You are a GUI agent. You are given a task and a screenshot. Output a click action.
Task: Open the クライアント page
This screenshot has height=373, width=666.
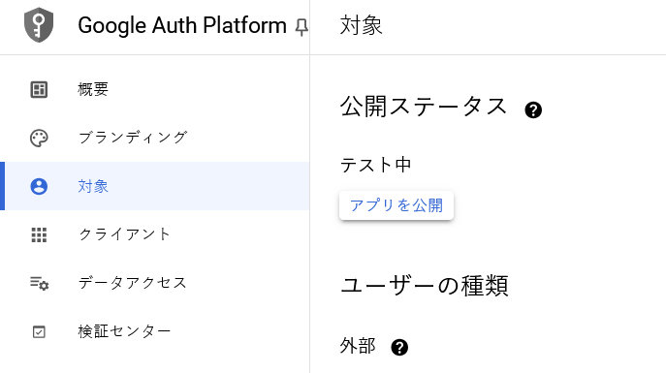[x=154, y=234]
